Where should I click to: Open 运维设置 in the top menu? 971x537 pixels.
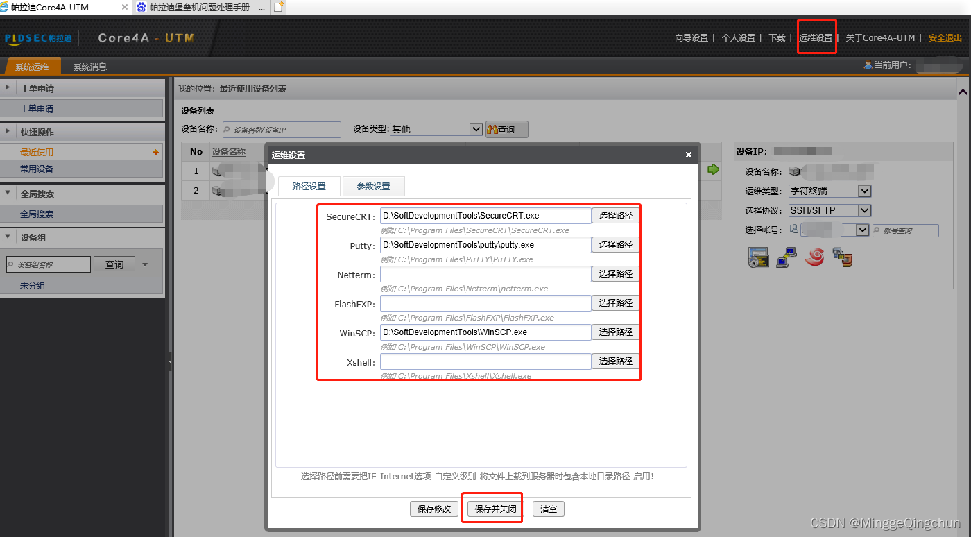[816, 38]
